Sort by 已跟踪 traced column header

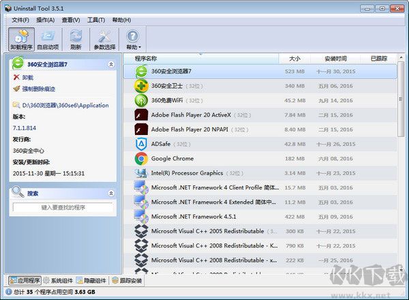click(379, 59)
